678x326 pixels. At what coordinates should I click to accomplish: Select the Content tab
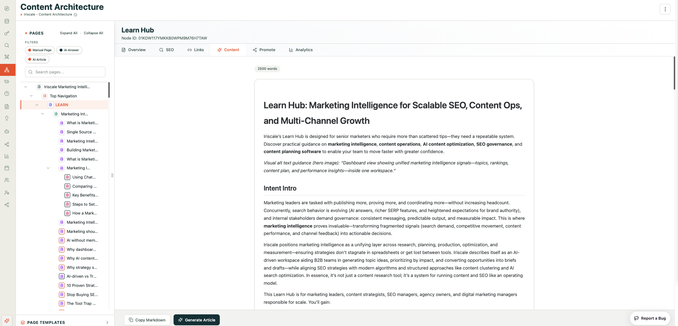[228, 50]
